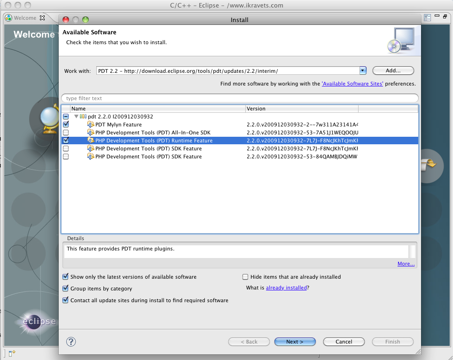Click the Next > button
The width and height of the screenshot is (453, 360).
click(x=295, y=342)
